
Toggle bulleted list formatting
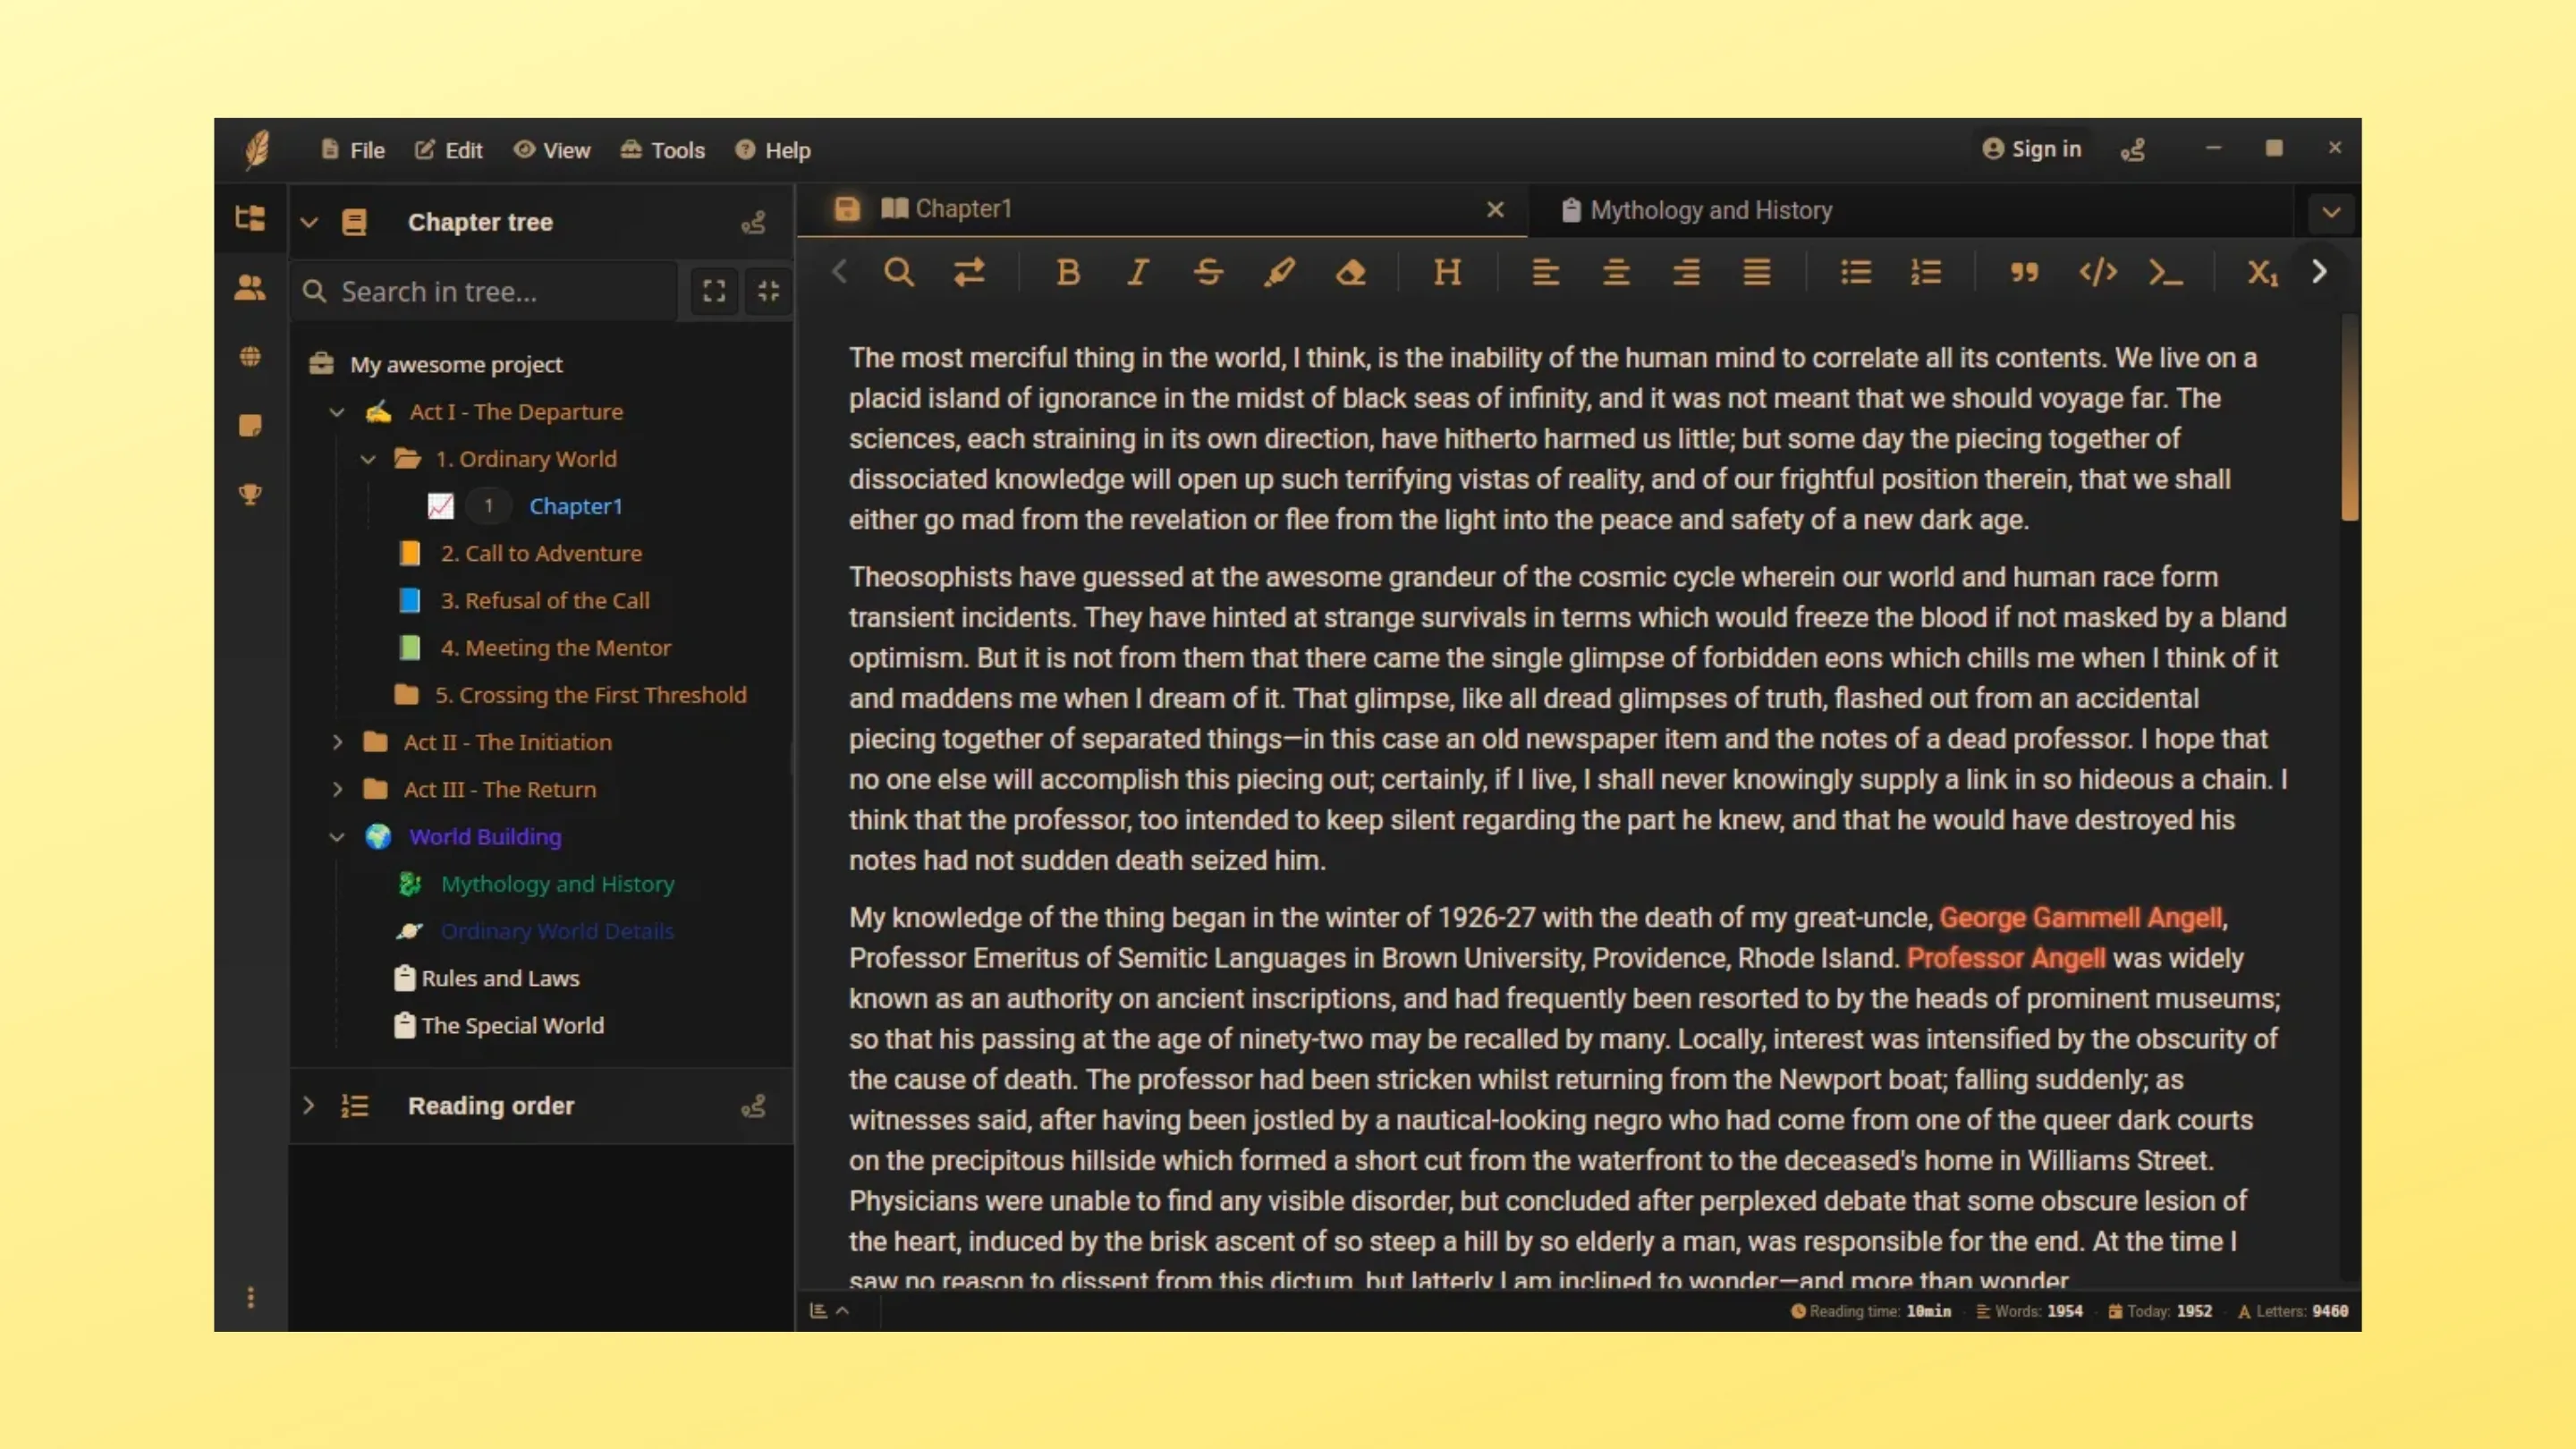click(x=1856, y=272)
